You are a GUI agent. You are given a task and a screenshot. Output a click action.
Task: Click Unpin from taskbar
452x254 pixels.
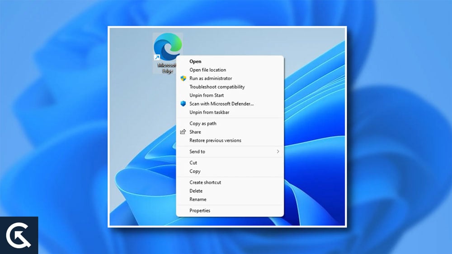[209, 112]
